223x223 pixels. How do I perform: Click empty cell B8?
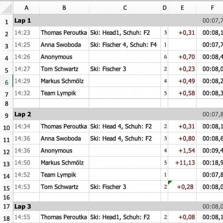click(x=64, y=103)
